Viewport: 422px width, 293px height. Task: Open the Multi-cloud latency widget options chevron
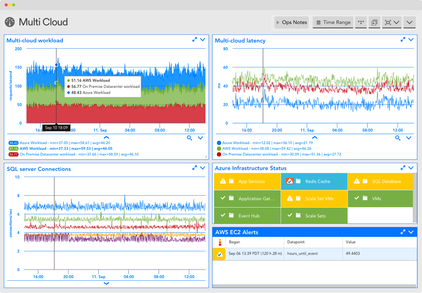click(x=411, y=40)
